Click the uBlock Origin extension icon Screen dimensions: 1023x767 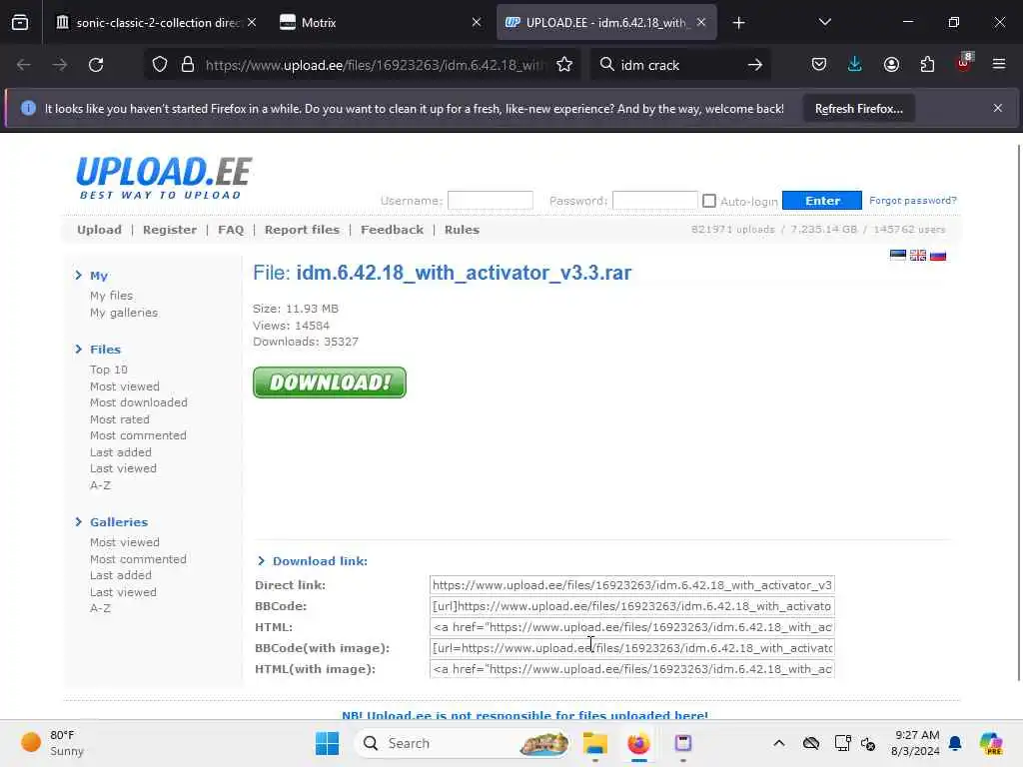pos(964,63)
